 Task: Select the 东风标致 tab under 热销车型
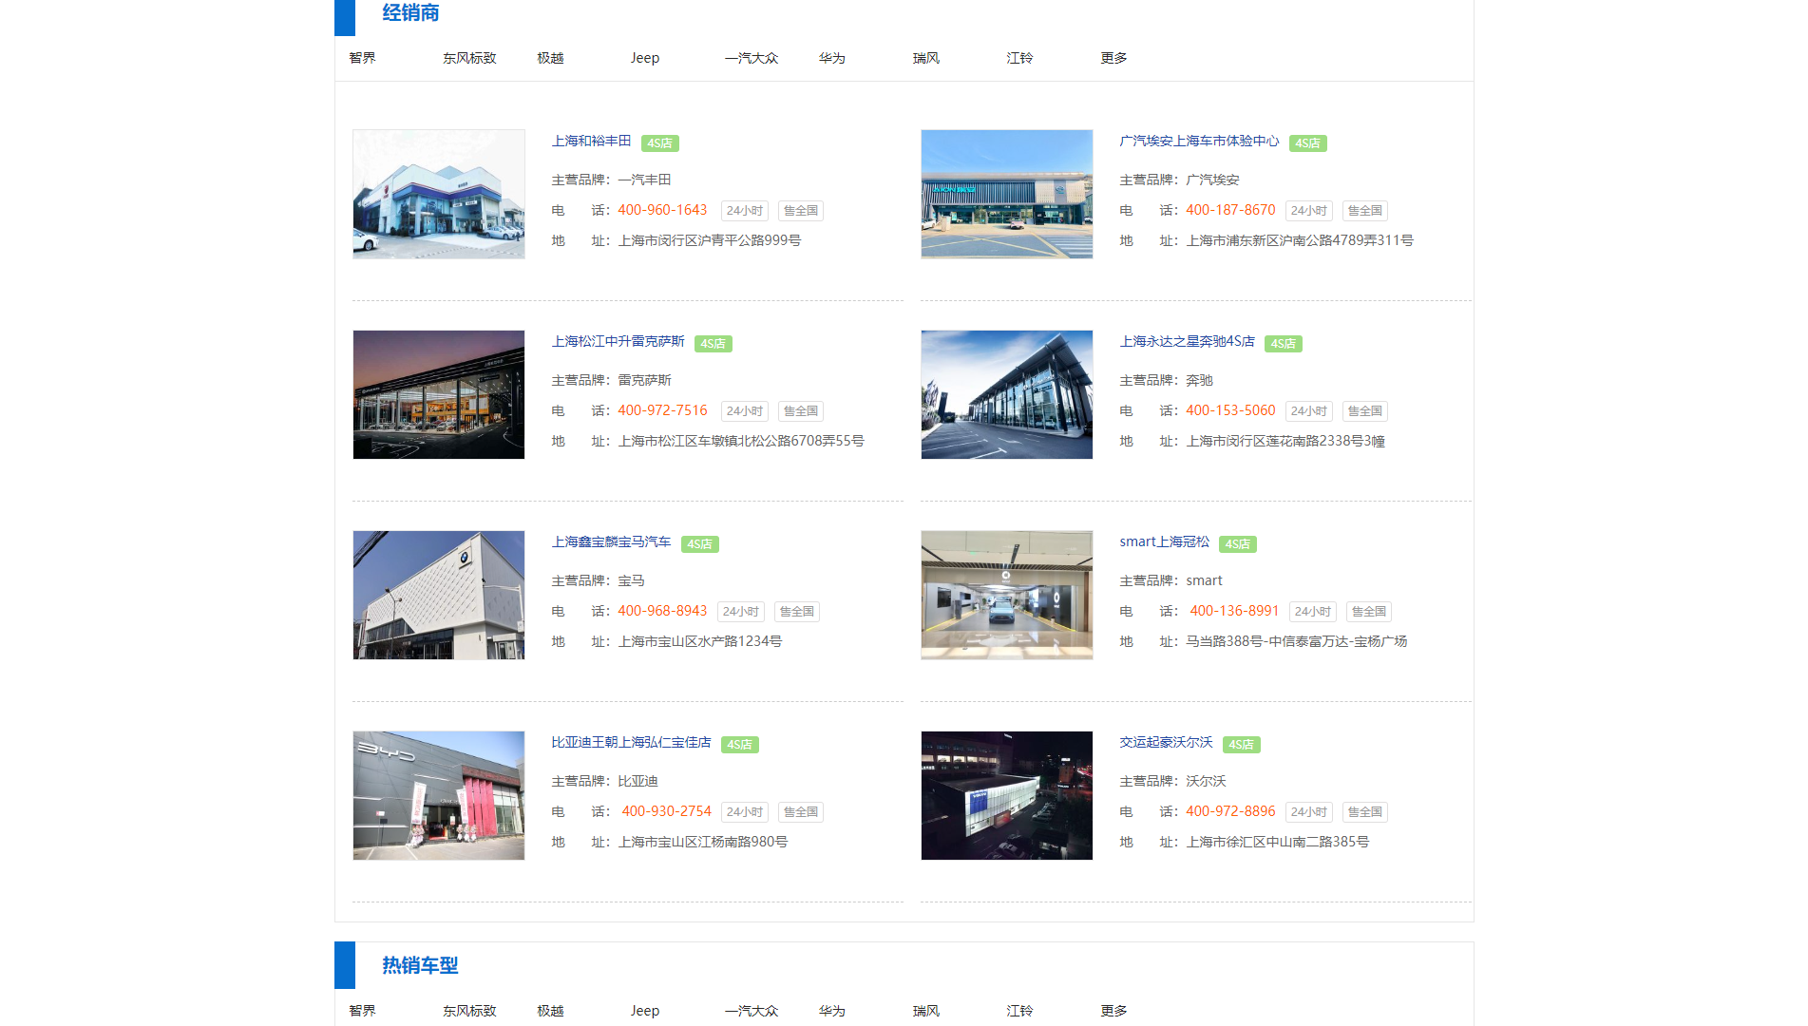point(469,1011)
